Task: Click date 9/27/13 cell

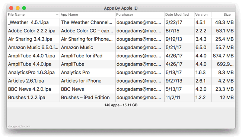Action: 179,81
